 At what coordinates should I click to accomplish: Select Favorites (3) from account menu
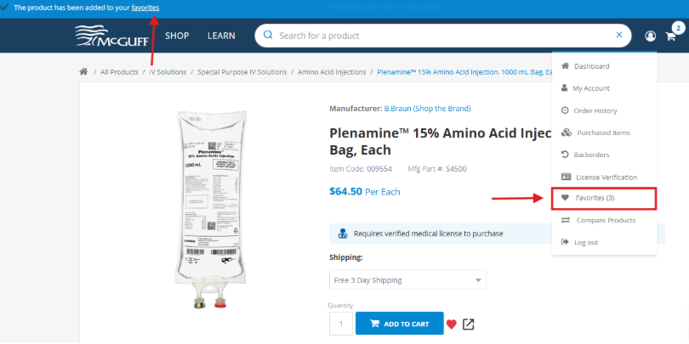[x=604, y=199]
